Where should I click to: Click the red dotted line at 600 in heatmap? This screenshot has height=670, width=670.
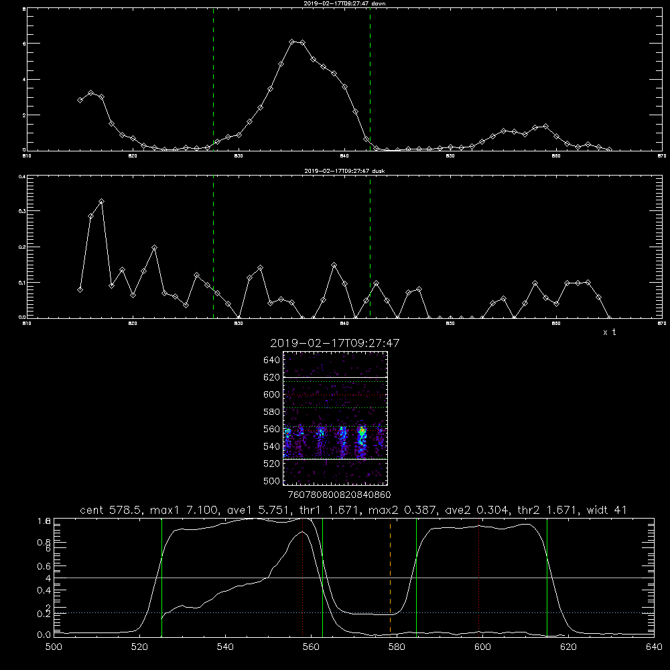tap(335, 395)
